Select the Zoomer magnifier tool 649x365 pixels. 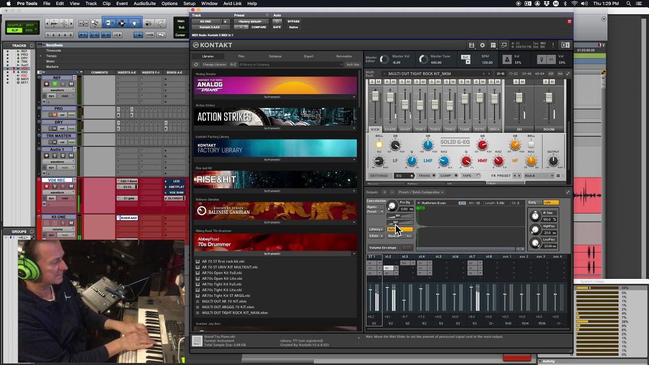point(94,23)
